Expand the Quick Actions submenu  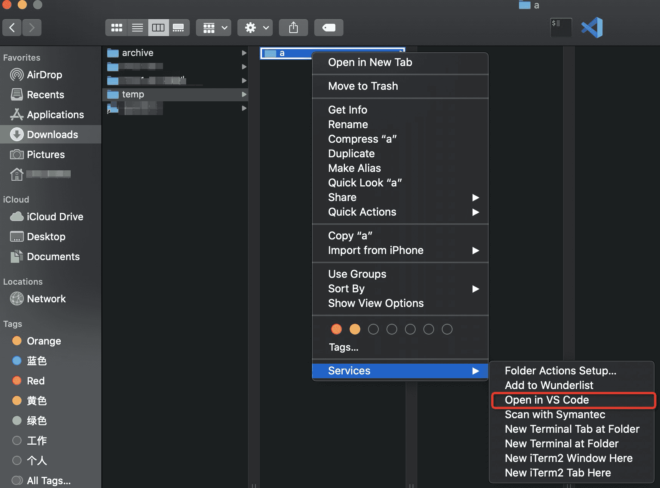tap(400, 212)
